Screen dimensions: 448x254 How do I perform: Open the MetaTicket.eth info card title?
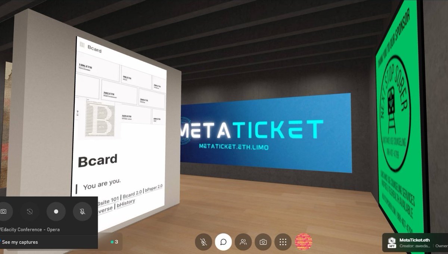(x=414, y=240)
